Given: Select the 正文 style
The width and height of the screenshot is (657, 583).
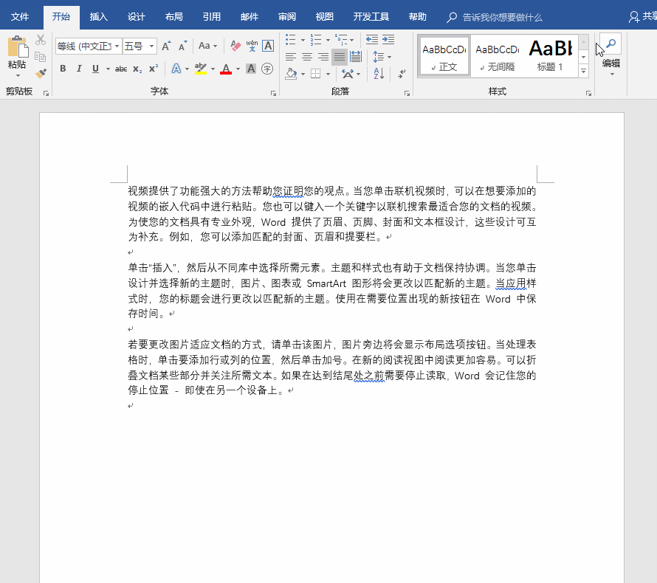Looking at the screenshot, I should coord(443,55).
